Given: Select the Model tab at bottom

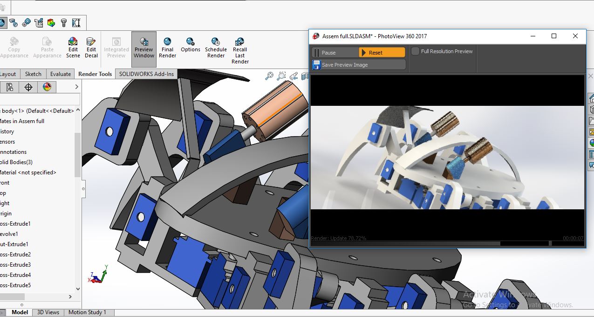Looking at the screenshot, I should coord(20,312).
